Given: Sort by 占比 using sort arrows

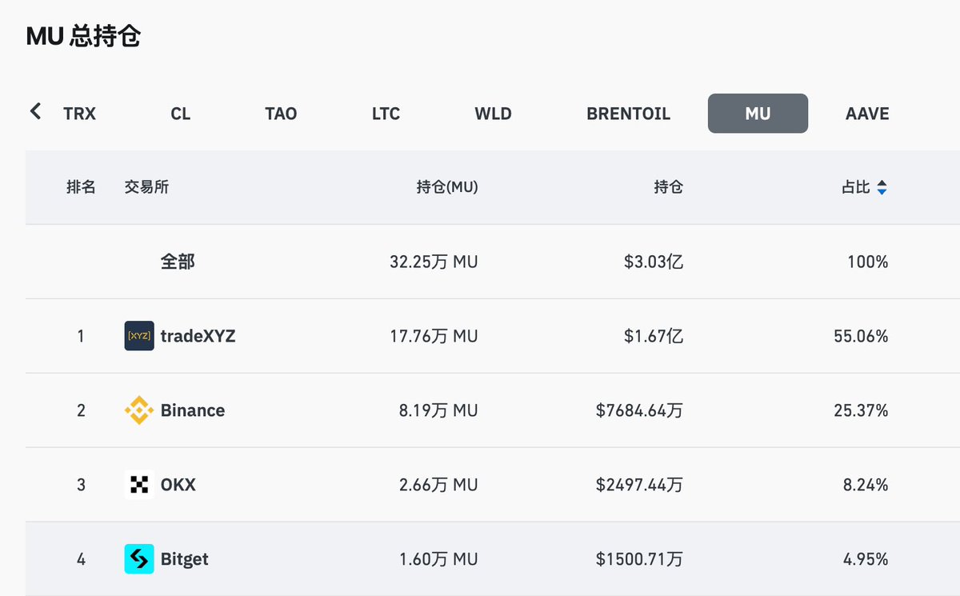Looking at the screenshot, I should tap(882, 188).
